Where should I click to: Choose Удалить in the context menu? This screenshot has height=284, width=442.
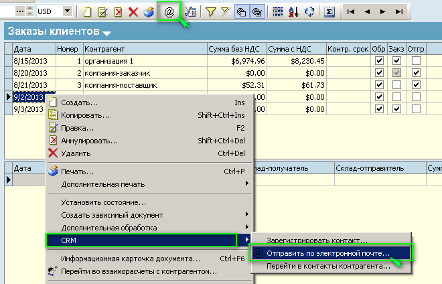pyautogui.click(x=149, y=153)
